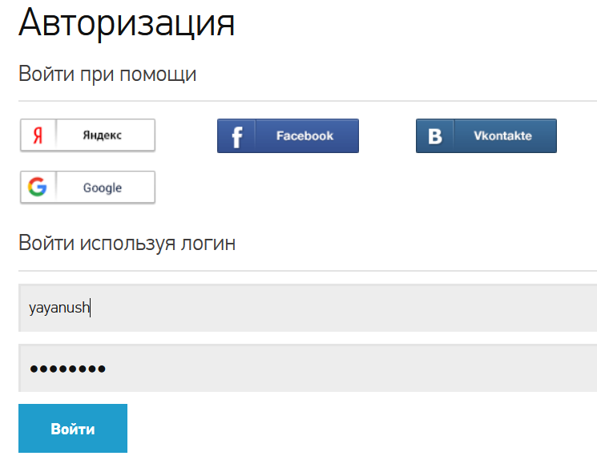597x460 pixels.
Task: Focus the password field with masked dots
Action: [x=308, y=368]
